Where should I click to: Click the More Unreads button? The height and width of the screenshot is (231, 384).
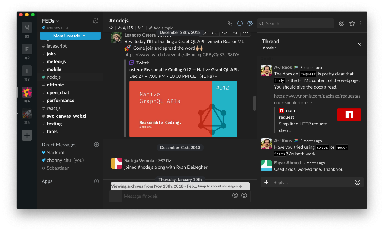point(70,36)
